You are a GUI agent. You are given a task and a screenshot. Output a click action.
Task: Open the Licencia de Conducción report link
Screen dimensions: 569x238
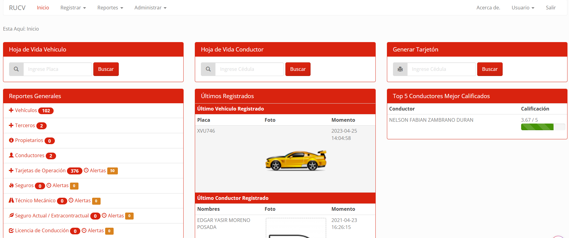point(42,230)
